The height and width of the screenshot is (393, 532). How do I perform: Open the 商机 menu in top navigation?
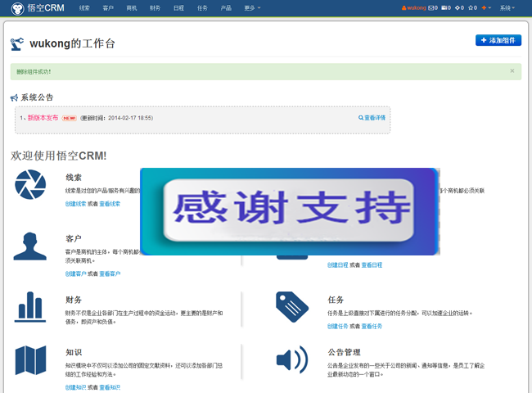click(132, 8)
